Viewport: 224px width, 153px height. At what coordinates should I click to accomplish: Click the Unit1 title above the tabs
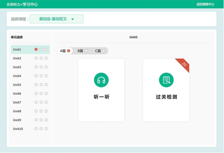coord(133,37)
